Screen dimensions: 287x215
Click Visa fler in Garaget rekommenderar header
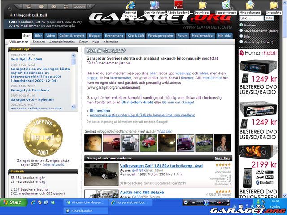[x=222, y=158]
